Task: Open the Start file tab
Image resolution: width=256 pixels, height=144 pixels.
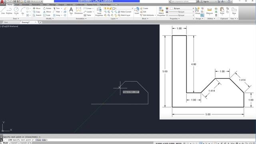Action: [x=6, y=22]
